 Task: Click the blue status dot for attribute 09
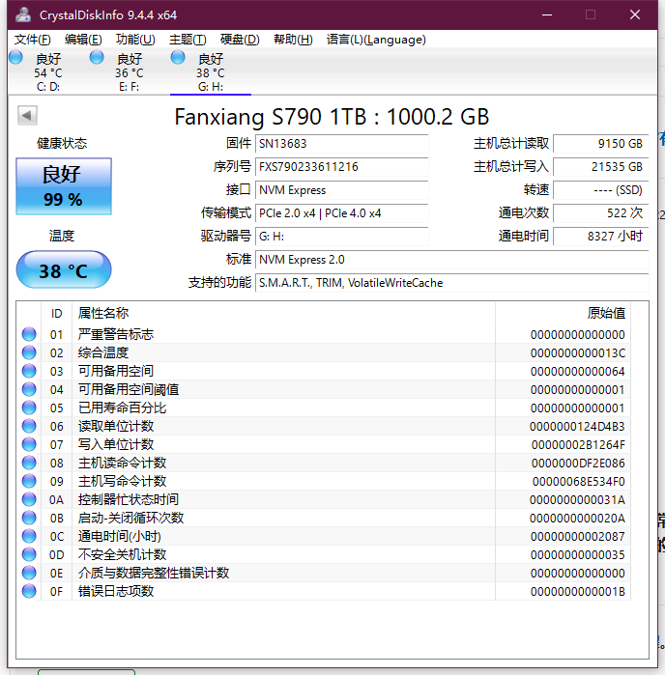(x=29, y=481)
